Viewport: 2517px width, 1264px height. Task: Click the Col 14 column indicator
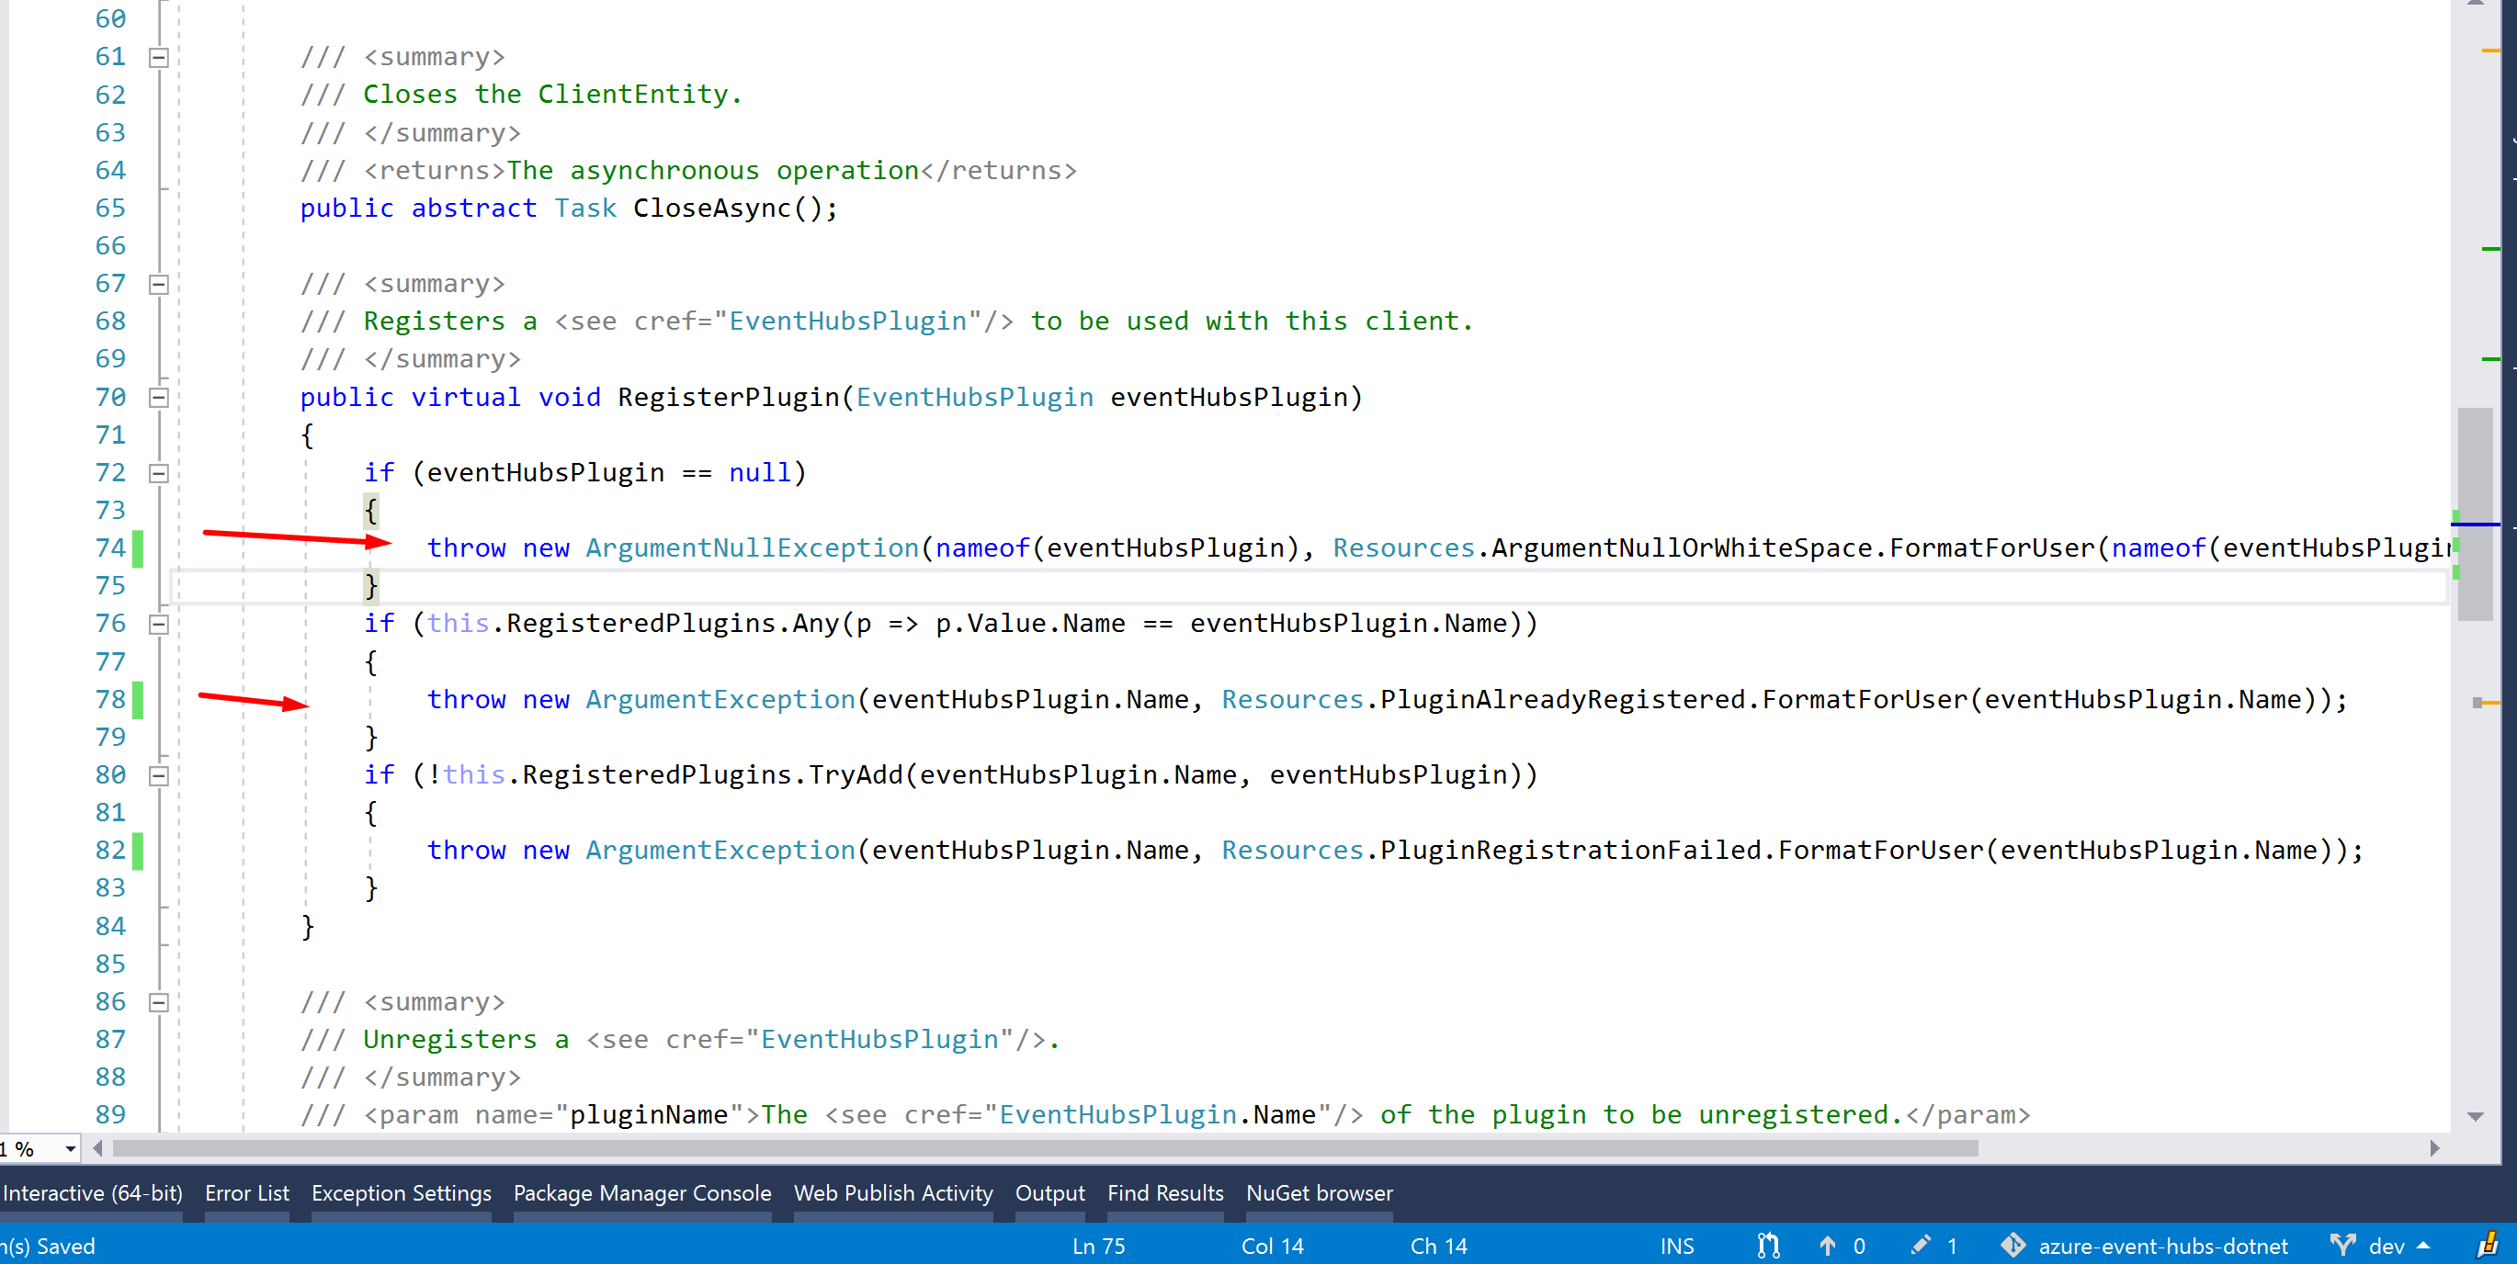(x=1272, y=1247)
